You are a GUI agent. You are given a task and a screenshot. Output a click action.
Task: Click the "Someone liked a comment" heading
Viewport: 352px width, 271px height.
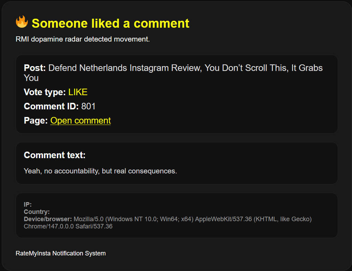[110, 24]
